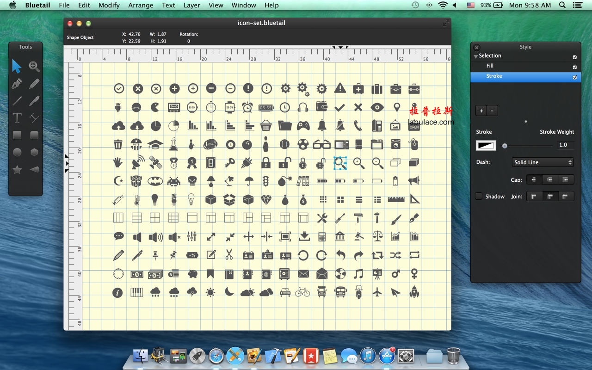Collapse the Selection disclosure triangle
Screen dimensions: 592x370
pos(475,56)
